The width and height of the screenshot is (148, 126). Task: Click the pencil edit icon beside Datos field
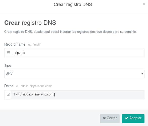point(8,94)
